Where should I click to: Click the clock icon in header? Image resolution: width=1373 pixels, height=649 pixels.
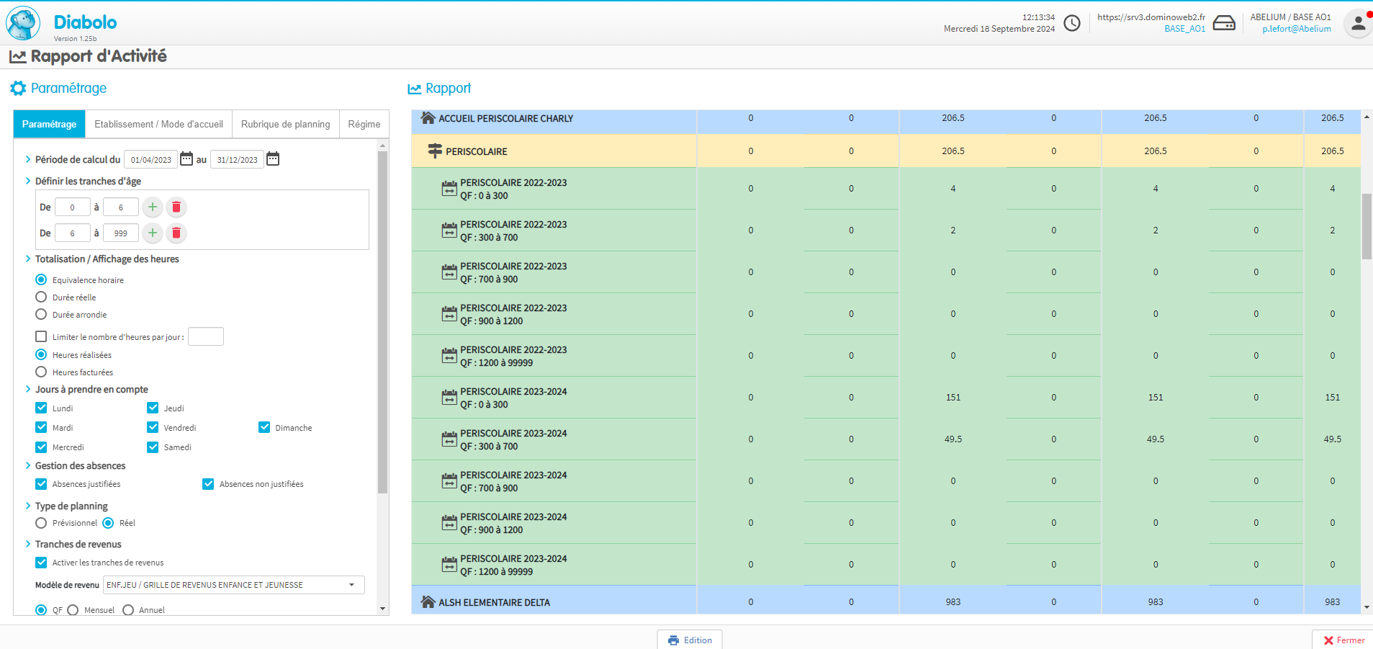click(1072, 23)
